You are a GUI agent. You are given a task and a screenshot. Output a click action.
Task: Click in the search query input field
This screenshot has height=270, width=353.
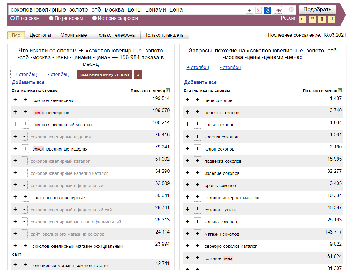click(x=124, y=10)
